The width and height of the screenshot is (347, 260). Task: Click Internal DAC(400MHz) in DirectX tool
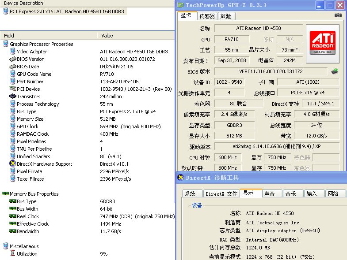272,240
